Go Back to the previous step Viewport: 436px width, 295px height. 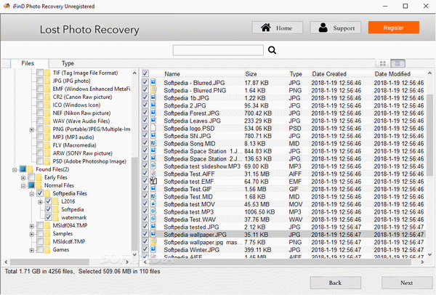pyautogui.click(x=335, y=283)
